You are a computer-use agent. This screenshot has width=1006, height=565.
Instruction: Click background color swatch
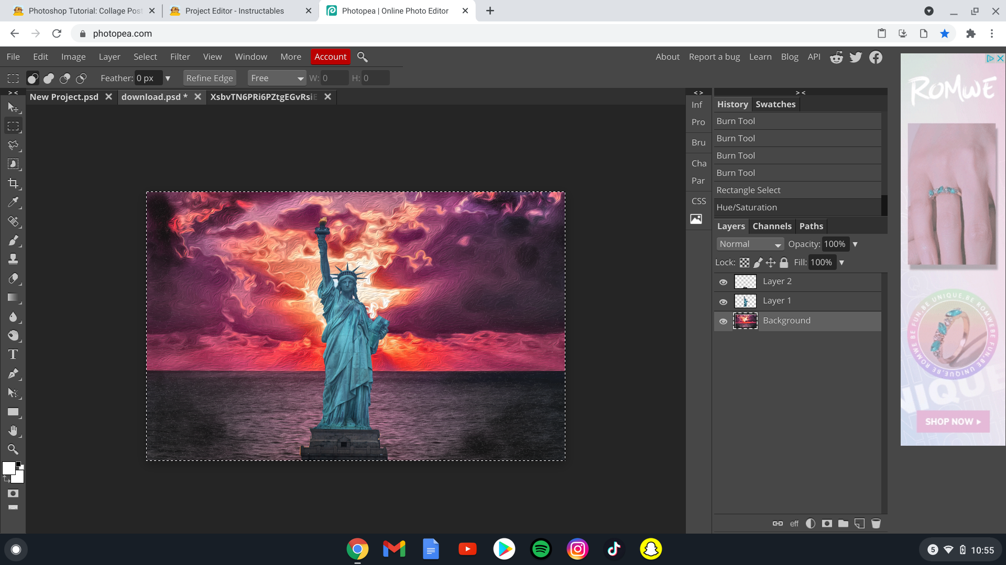click(19, 478)
